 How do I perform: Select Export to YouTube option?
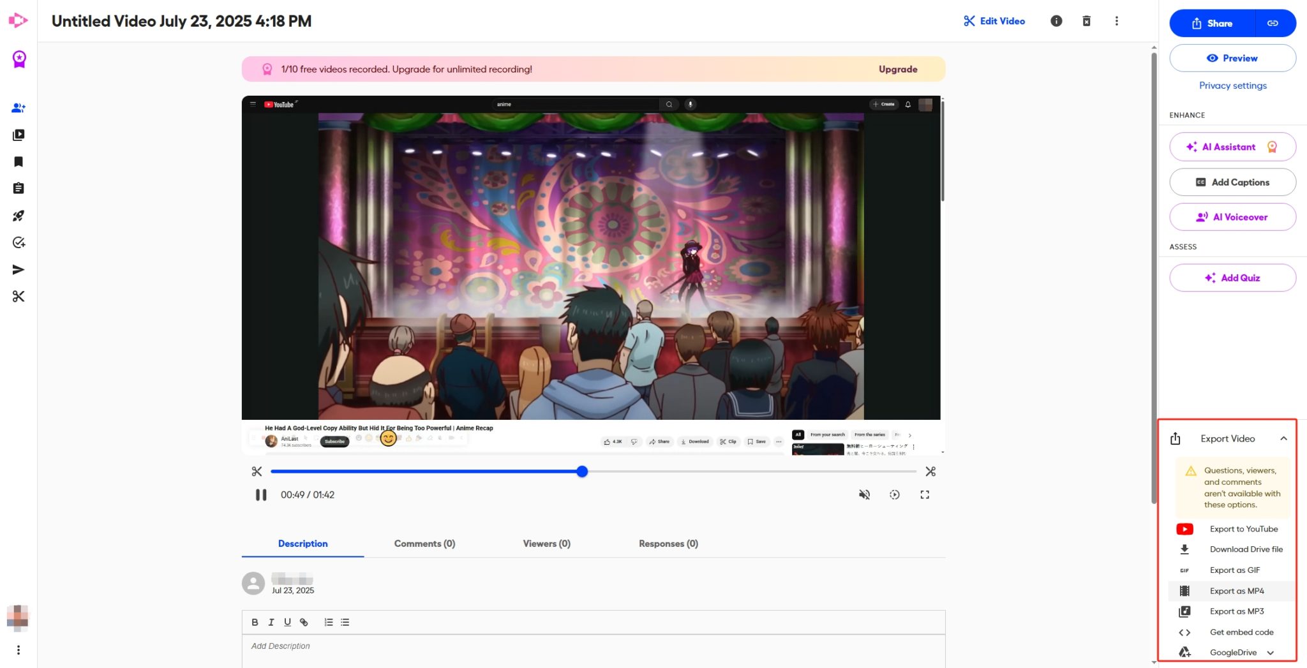pyautogui.click(x=1244, y=528)
